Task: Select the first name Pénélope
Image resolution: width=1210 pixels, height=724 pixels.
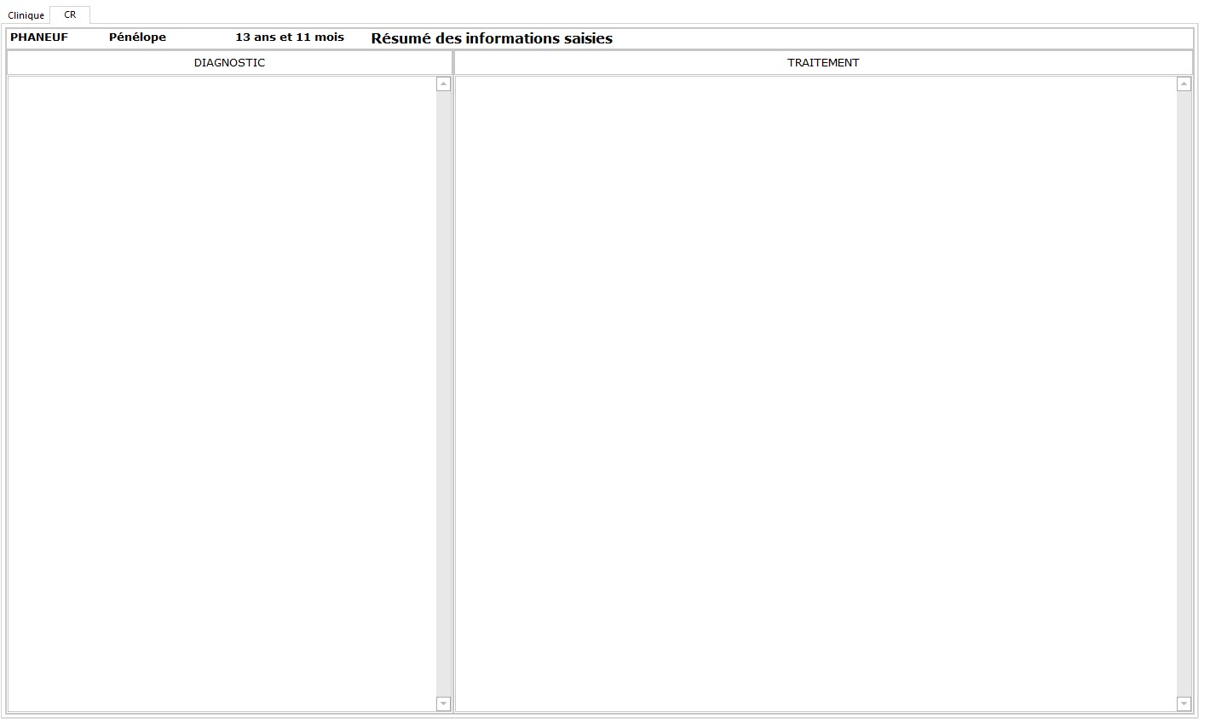Action: (137, 37)
